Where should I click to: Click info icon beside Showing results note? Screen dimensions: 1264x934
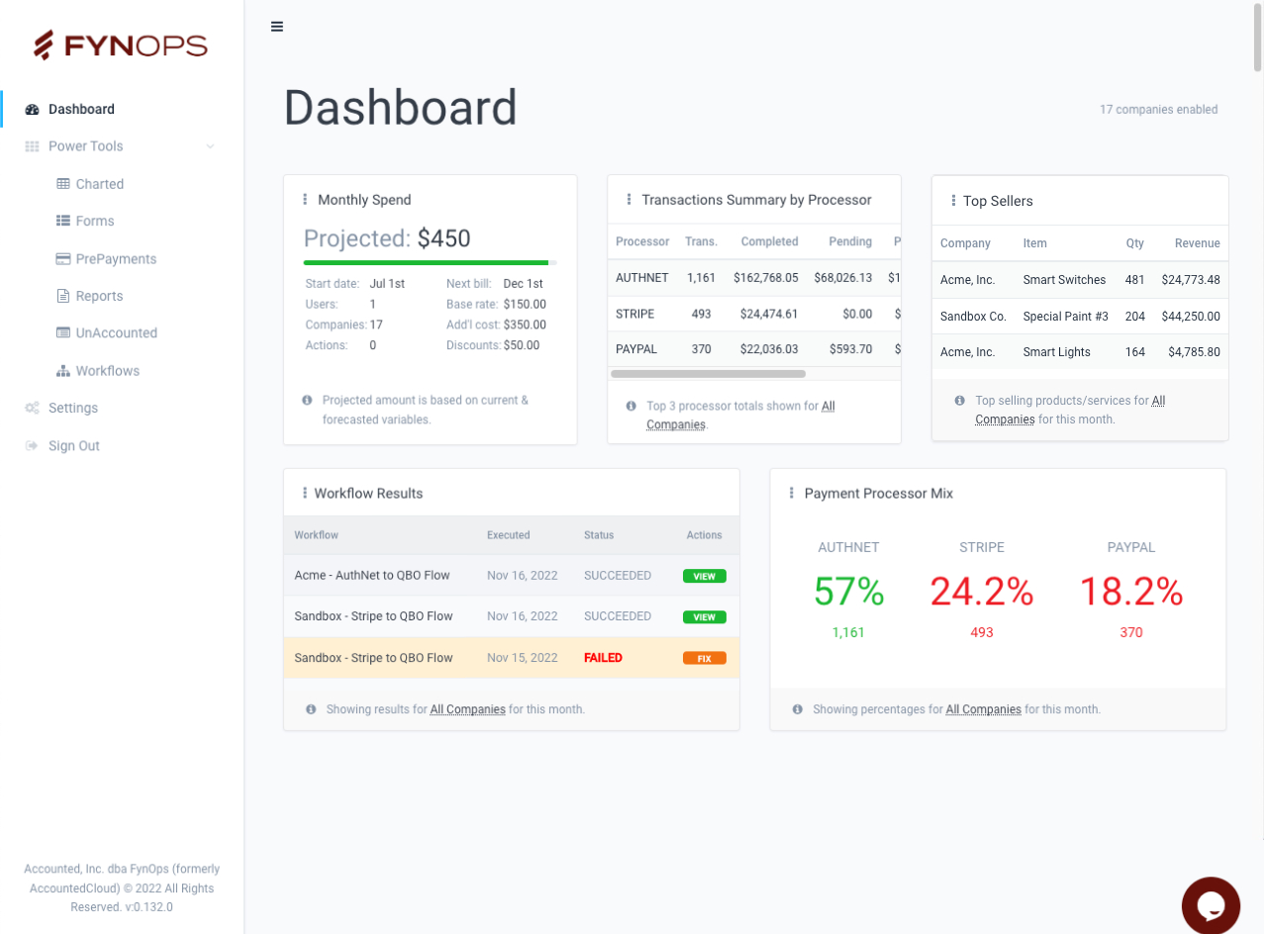point(311,709)
